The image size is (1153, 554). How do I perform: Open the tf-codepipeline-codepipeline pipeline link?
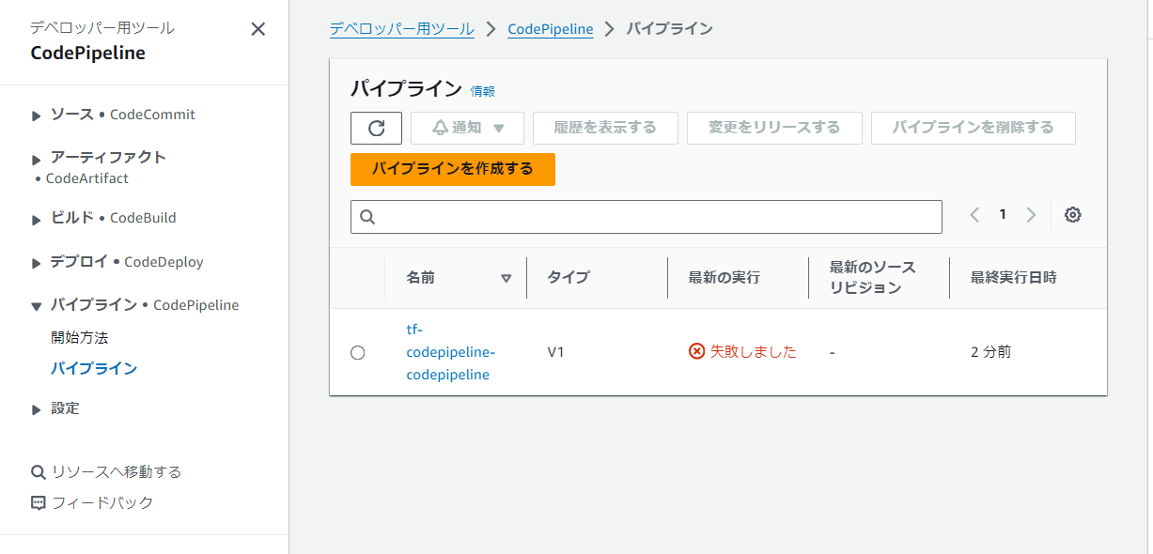(x=450, y=351)
